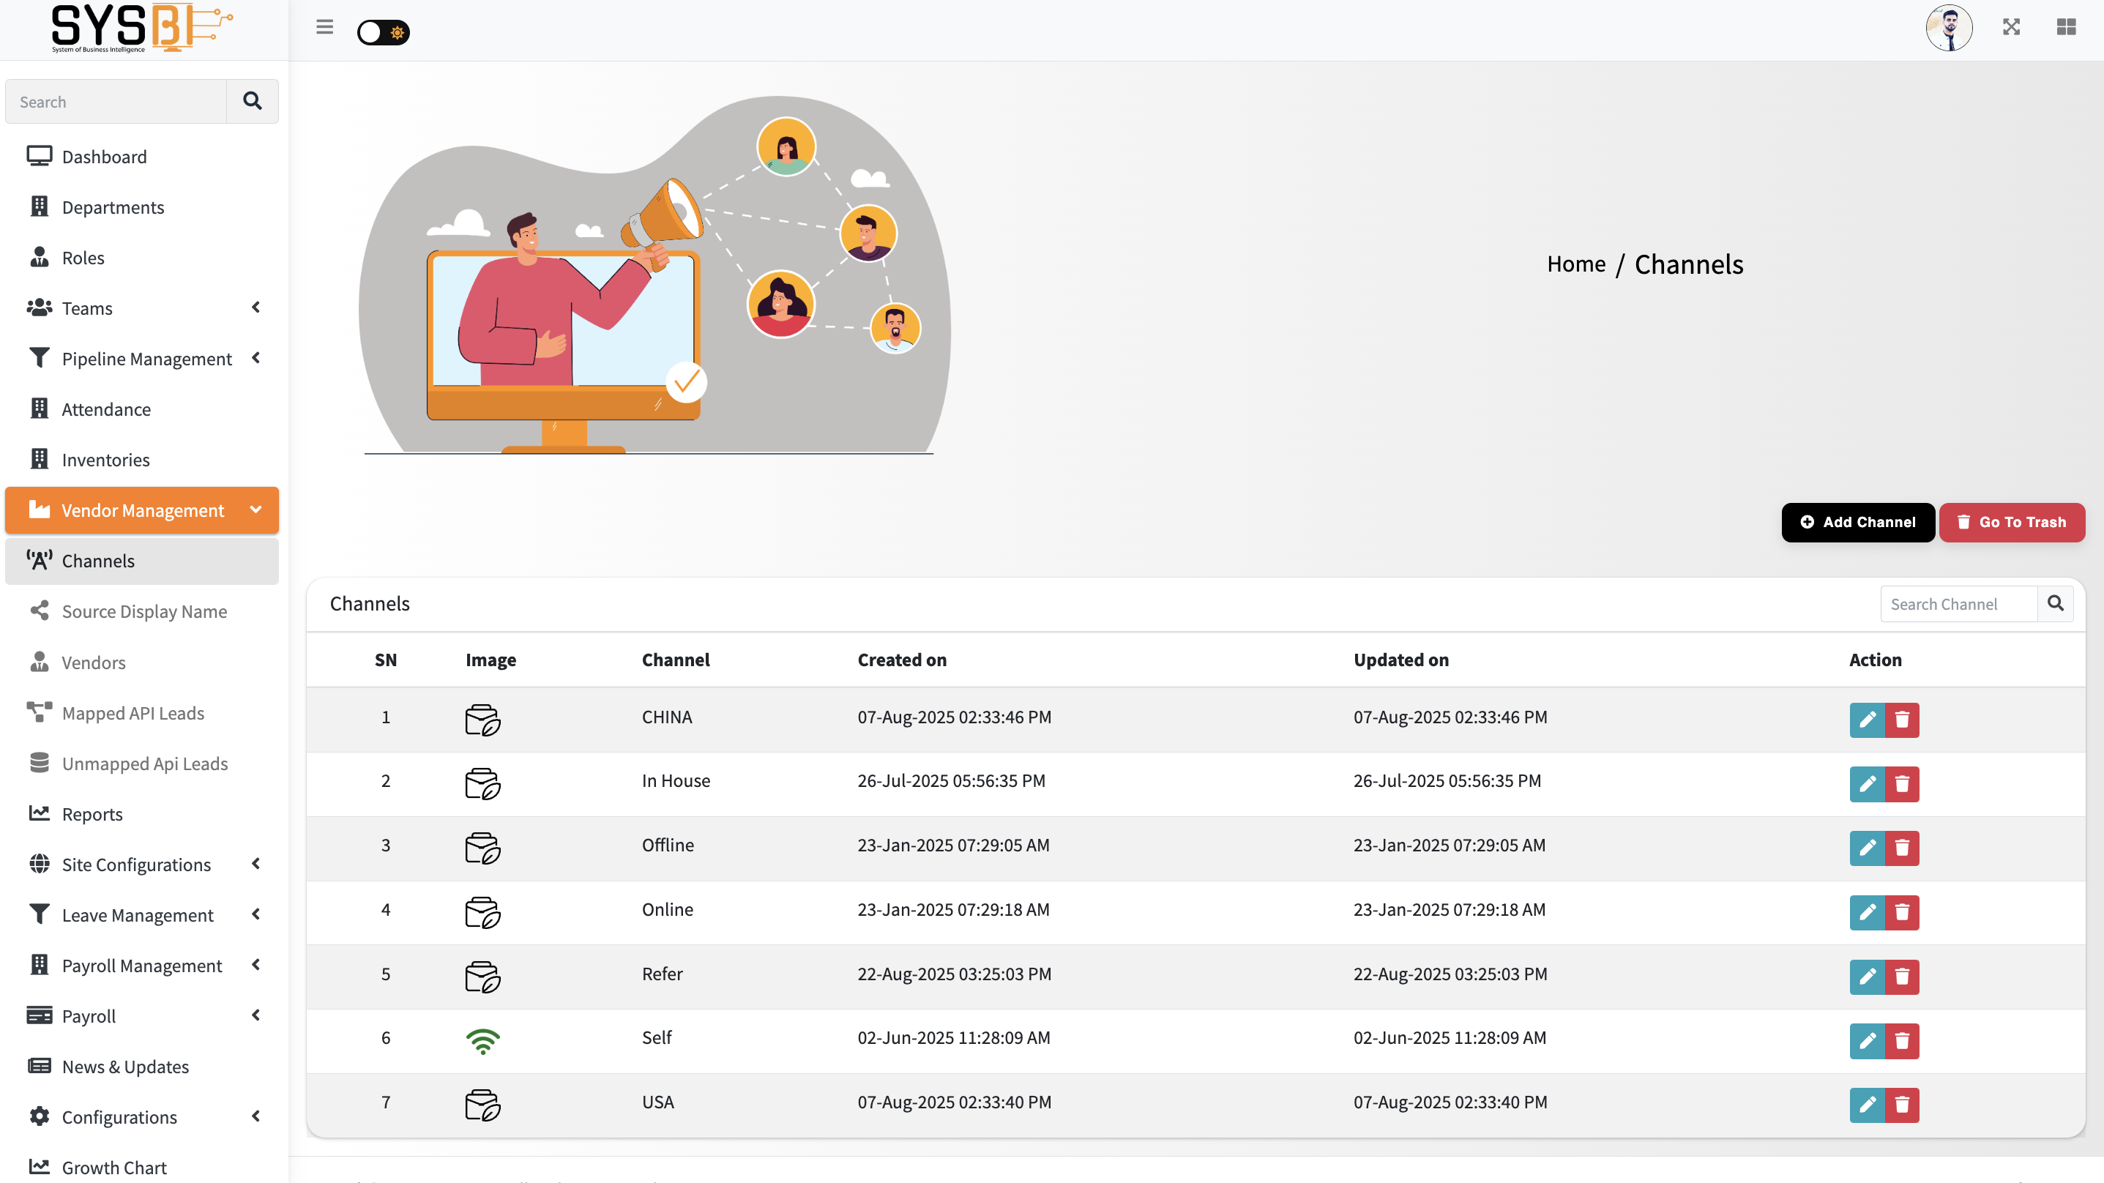Toggle the dark mode switch
This screenshot has width=2104, height=1183.
[383, 33]
